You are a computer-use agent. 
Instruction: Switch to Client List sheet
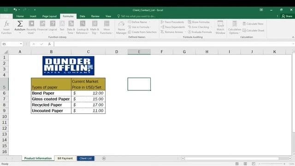[x=86, y=159]
